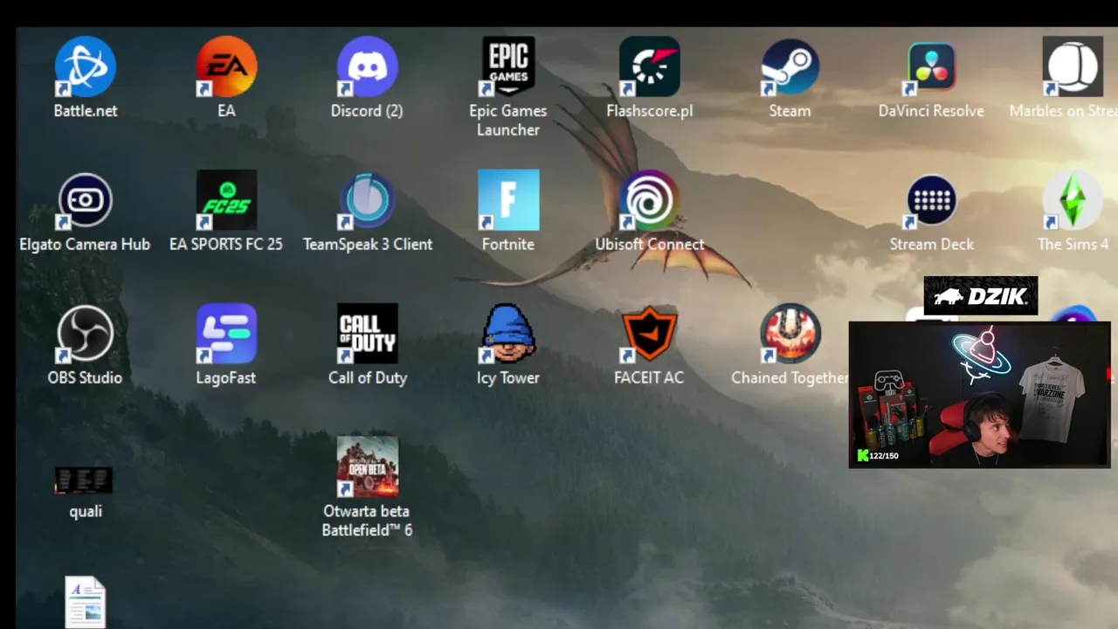The height and width of the screenshot is (629, 1118).
Task: Select the document file icon below quali
Action: pos(85,603)
